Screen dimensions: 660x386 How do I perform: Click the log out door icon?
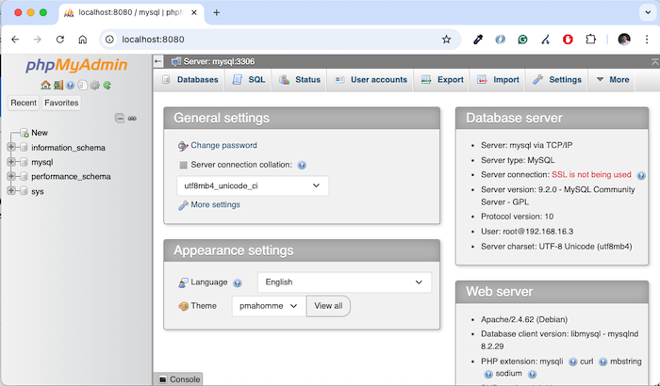(58, 86)
